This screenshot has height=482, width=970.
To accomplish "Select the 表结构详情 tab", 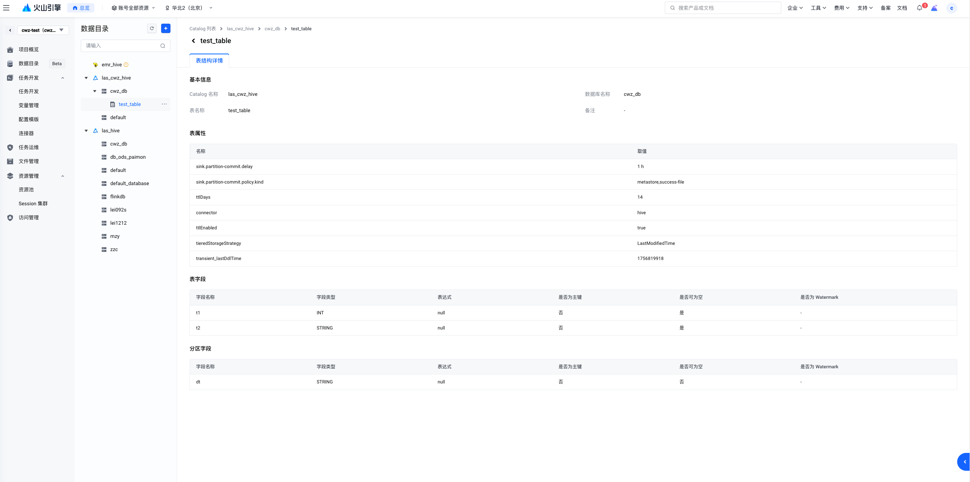I will point(209,61).
